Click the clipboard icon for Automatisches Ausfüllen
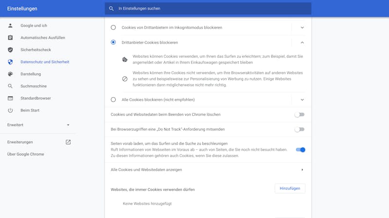389x218 pixels. (10, 38)
